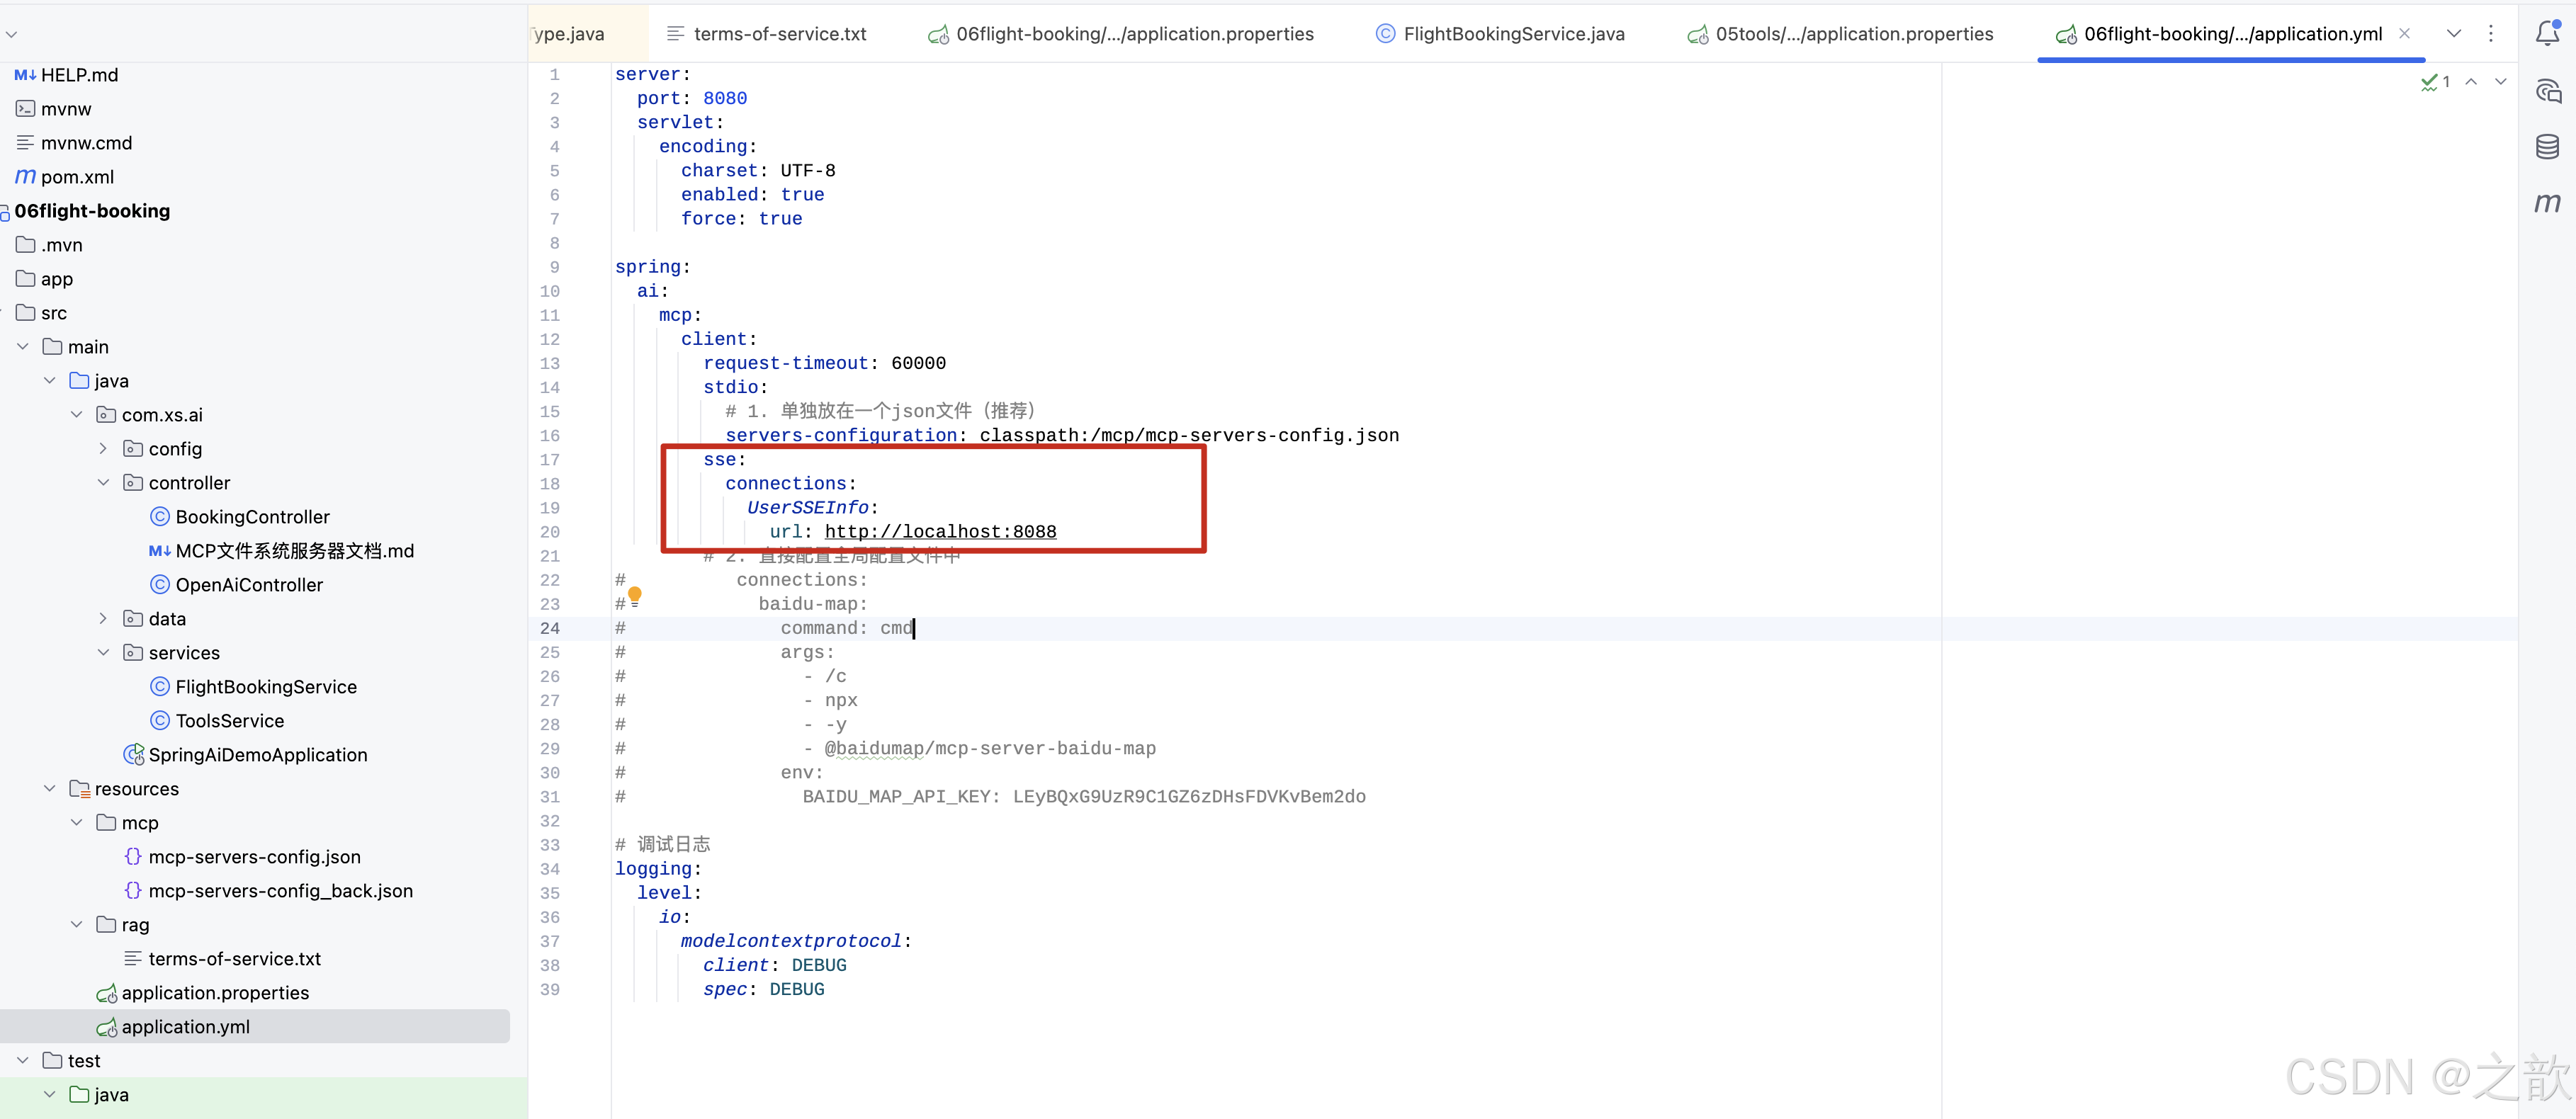Image resolution: width=2576 pixels, height=1119 pixels.
Task: Open the editor tabs three-dot options menu
Action: click(2490, 34)
